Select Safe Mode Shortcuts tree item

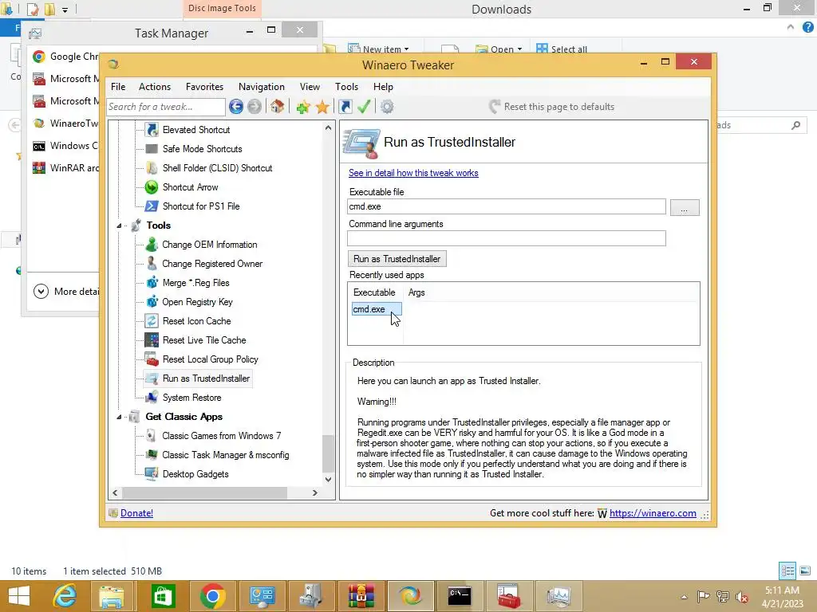202,149
